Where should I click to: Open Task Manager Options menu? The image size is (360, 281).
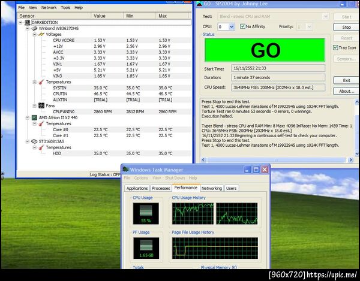point(141,178)
